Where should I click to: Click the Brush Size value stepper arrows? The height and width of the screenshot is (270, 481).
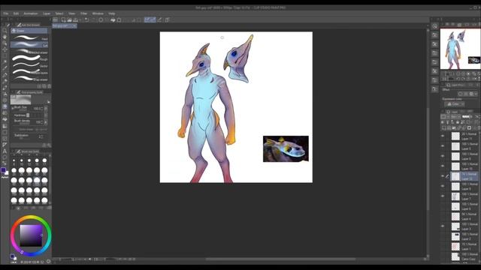41,109
